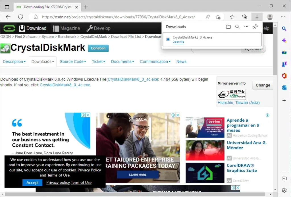Reload the page with the Refresh icon
This screenshot has height=197, width=291.
click(x=20, y=17)
